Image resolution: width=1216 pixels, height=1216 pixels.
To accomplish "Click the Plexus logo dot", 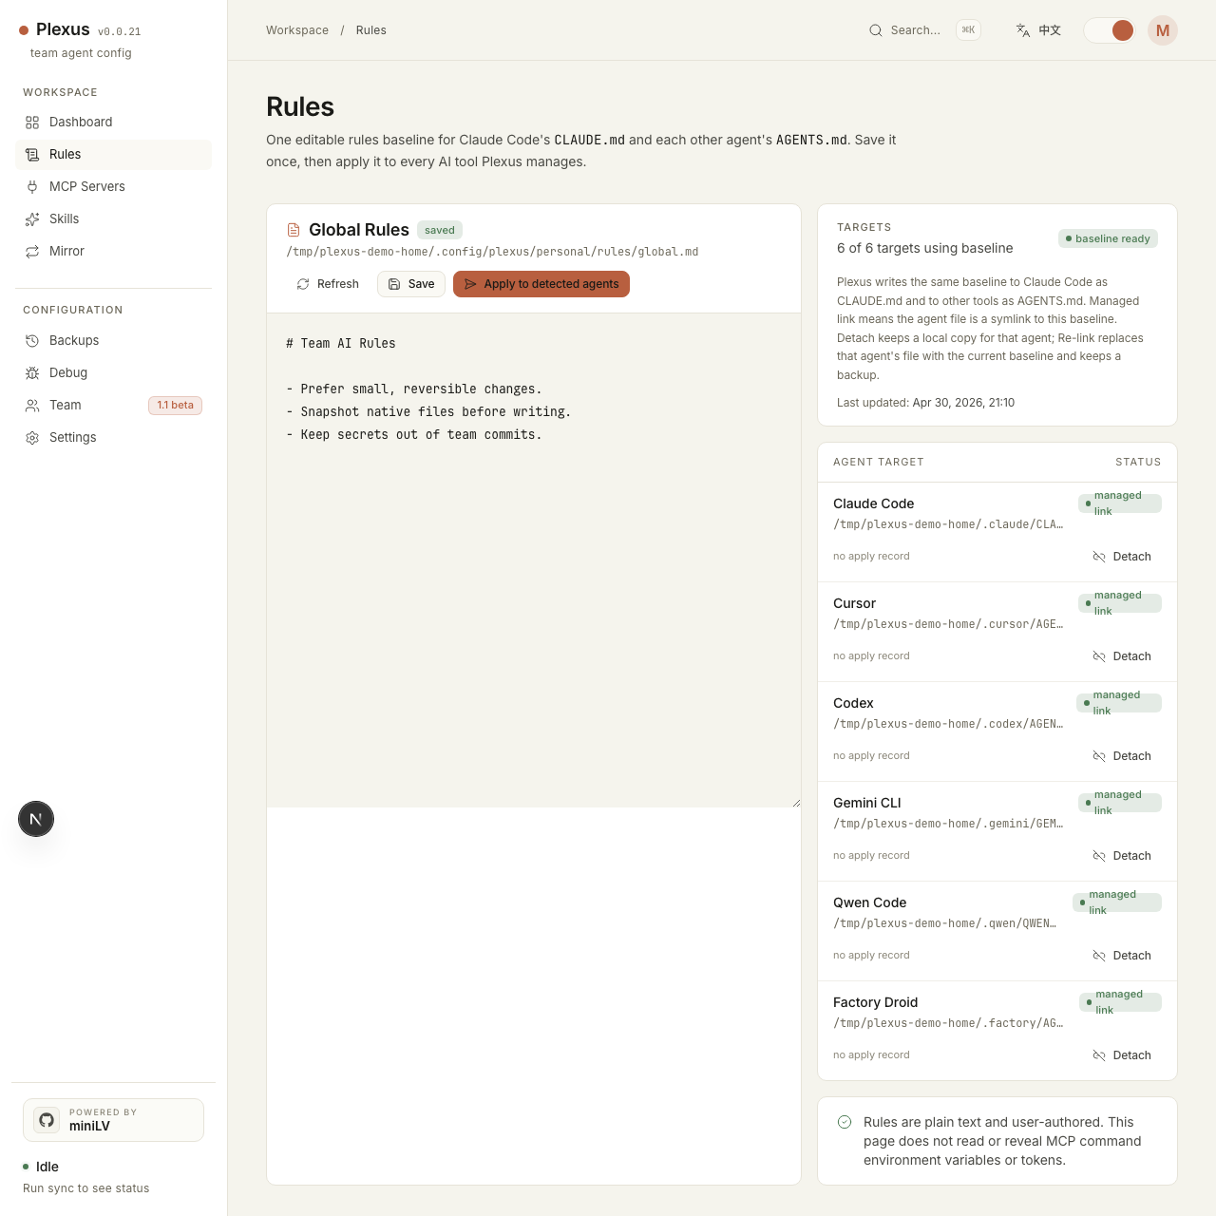I will pos(24,30).
